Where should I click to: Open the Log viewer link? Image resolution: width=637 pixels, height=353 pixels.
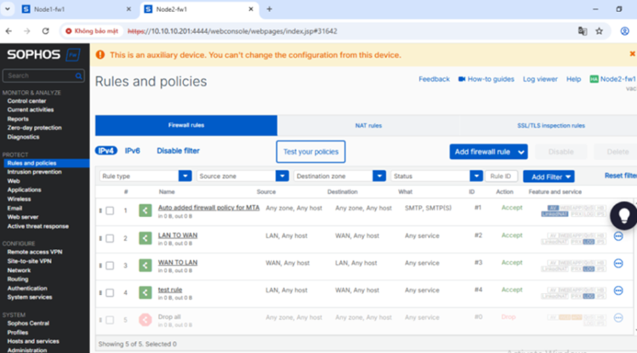[x=540, y=79]
